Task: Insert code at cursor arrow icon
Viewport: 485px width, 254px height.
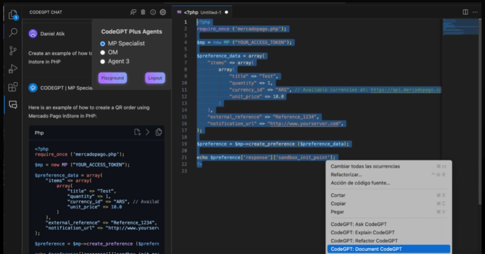Action: pos(148,132)
